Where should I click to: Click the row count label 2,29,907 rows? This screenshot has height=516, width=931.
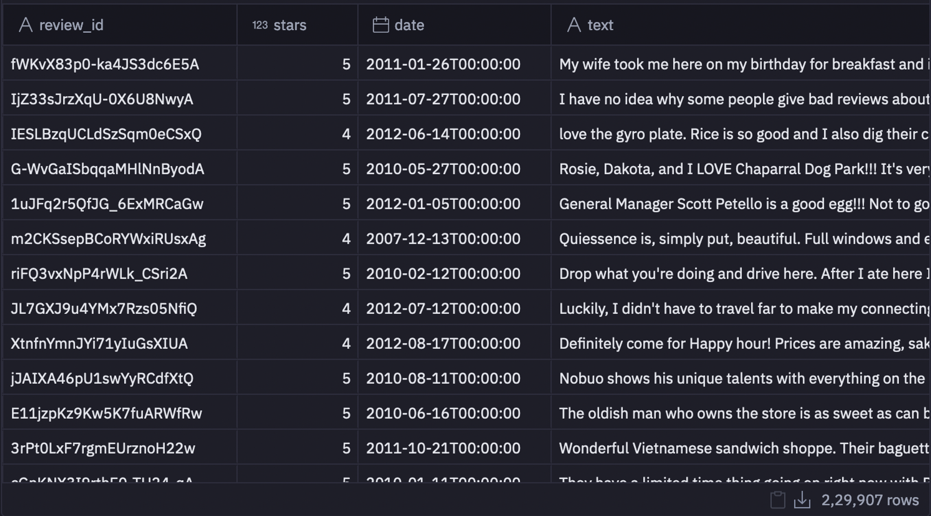(870, 500)
